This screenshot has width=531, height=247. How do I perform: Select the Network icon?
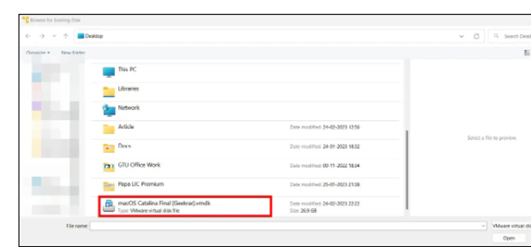[x=109, y=110]
